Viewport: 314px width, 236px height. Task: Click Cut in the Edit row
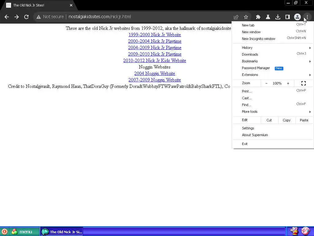pos(269,120)
